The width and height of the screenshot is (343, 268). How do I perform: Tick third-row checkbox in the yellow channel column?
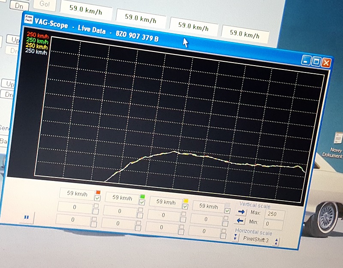(x=181, y=232)
